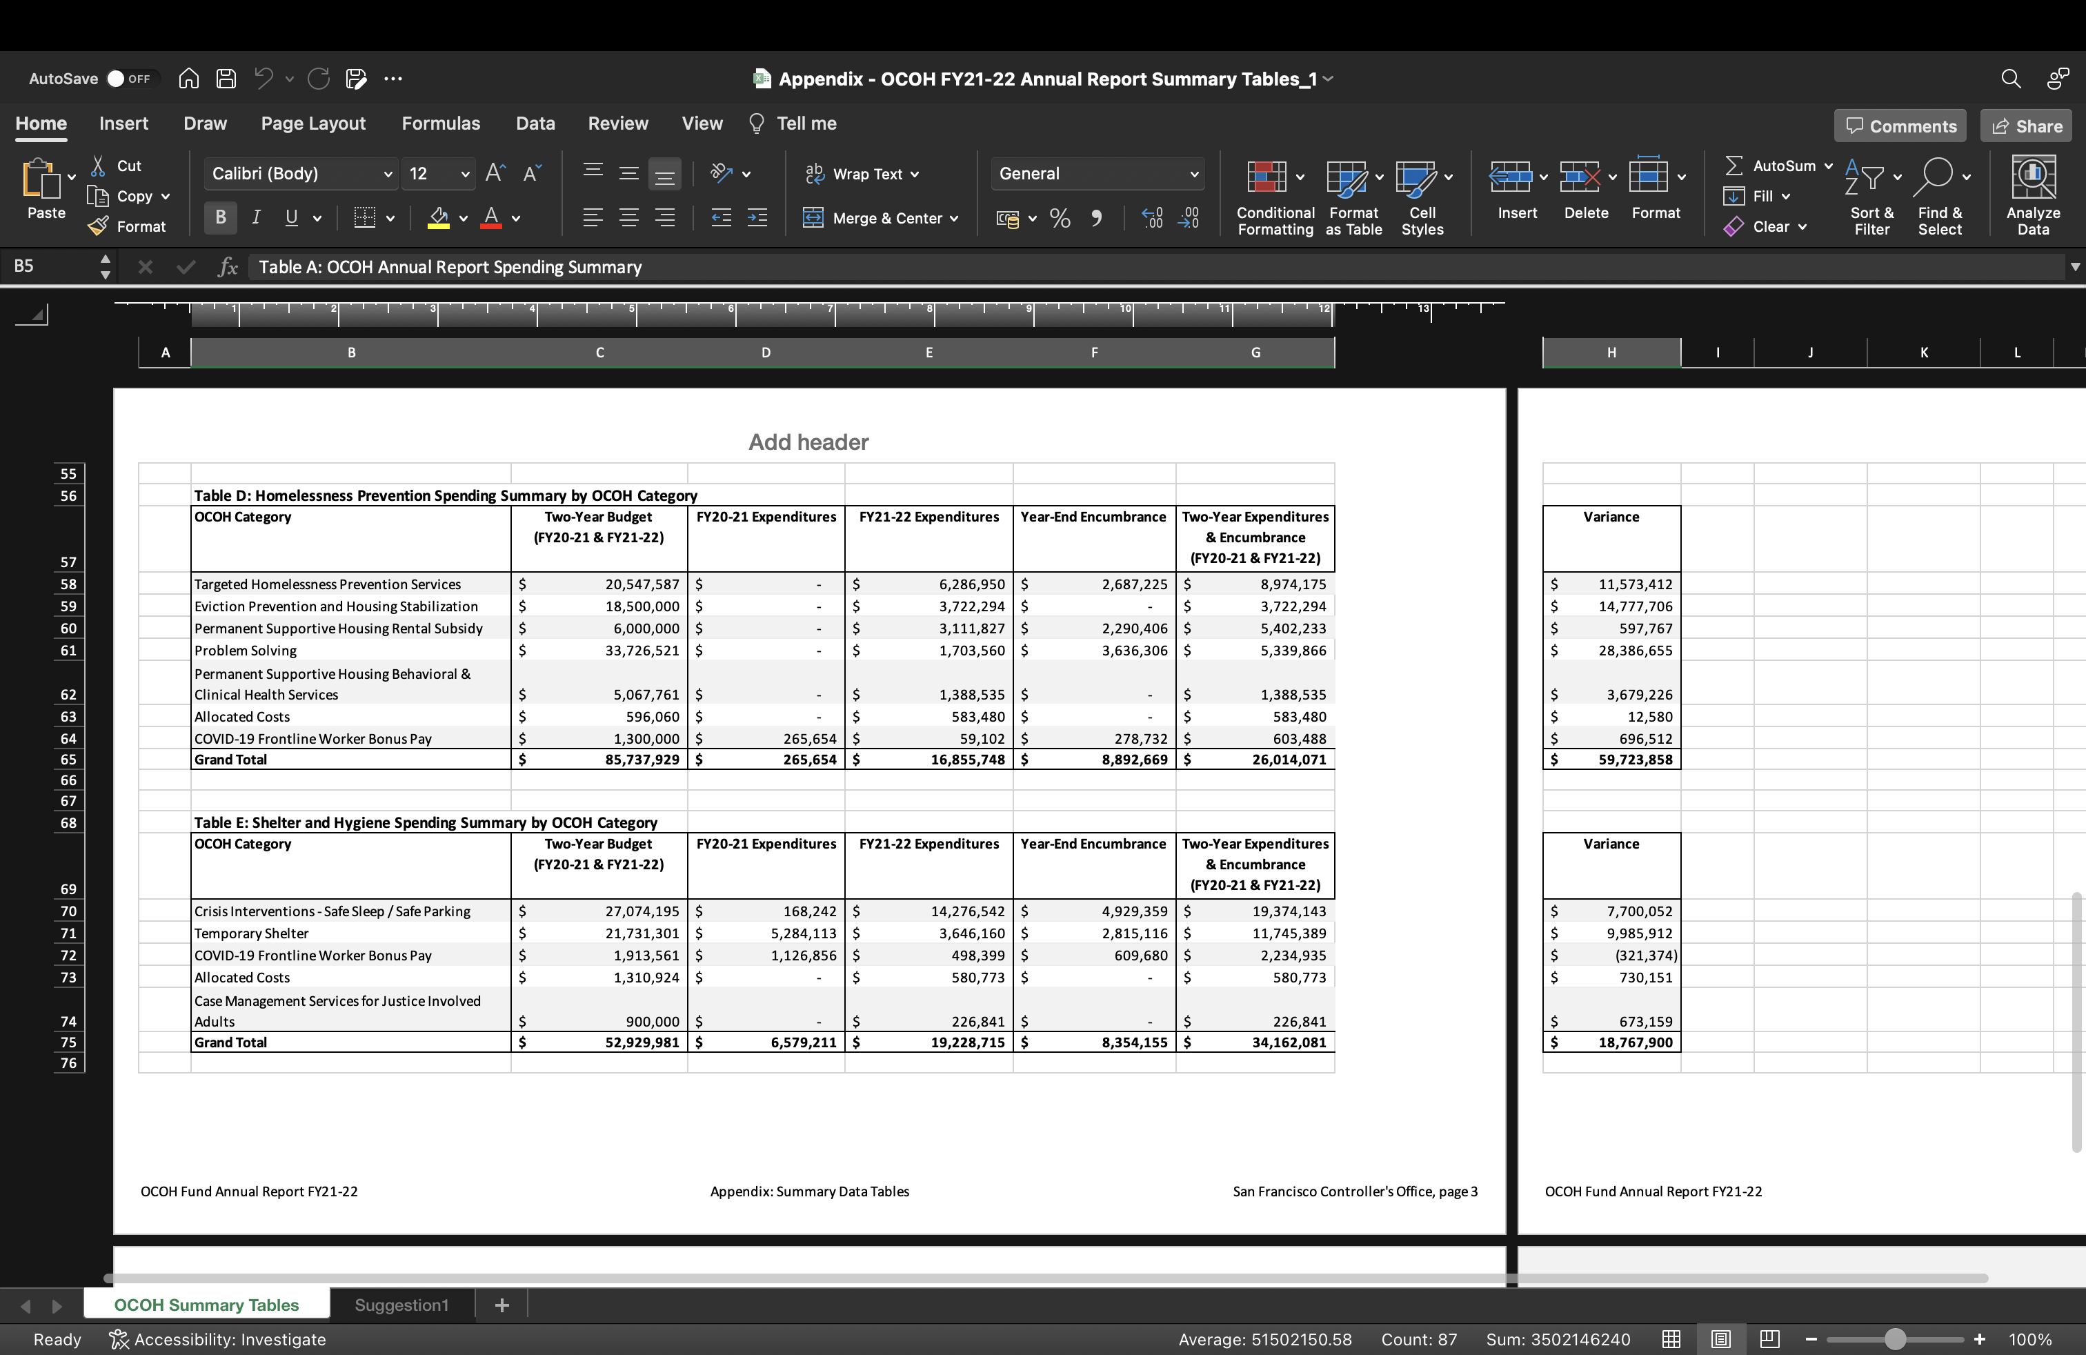Click the Share button

point(2025,126)
